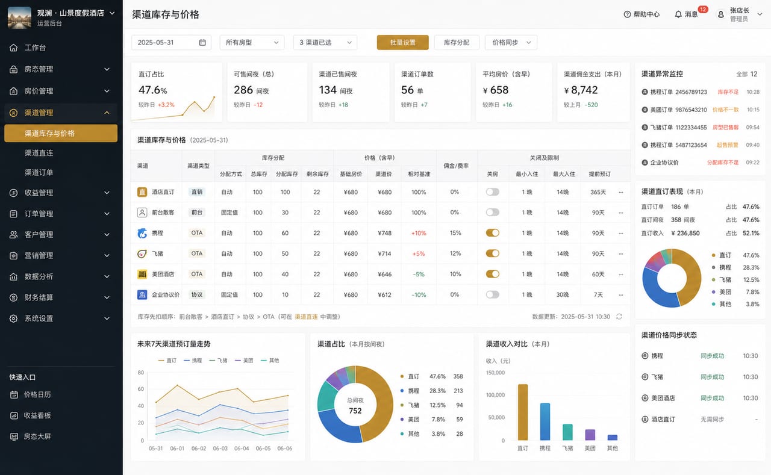Toggle 携程 series in 7-day trend legend
This screenshot has width=771, height=475.
click(x=193, y=361)
